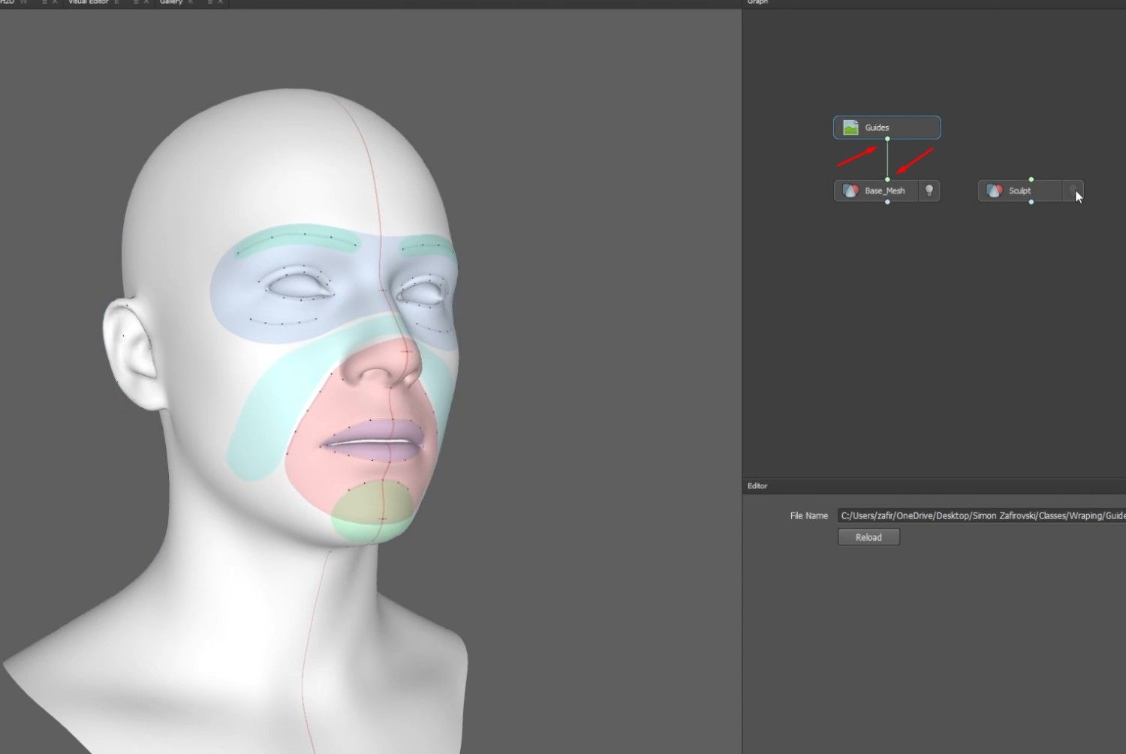Toggle the Sculpt node lightbulb visibility

pyautogui.click(x=1073, y=191)
